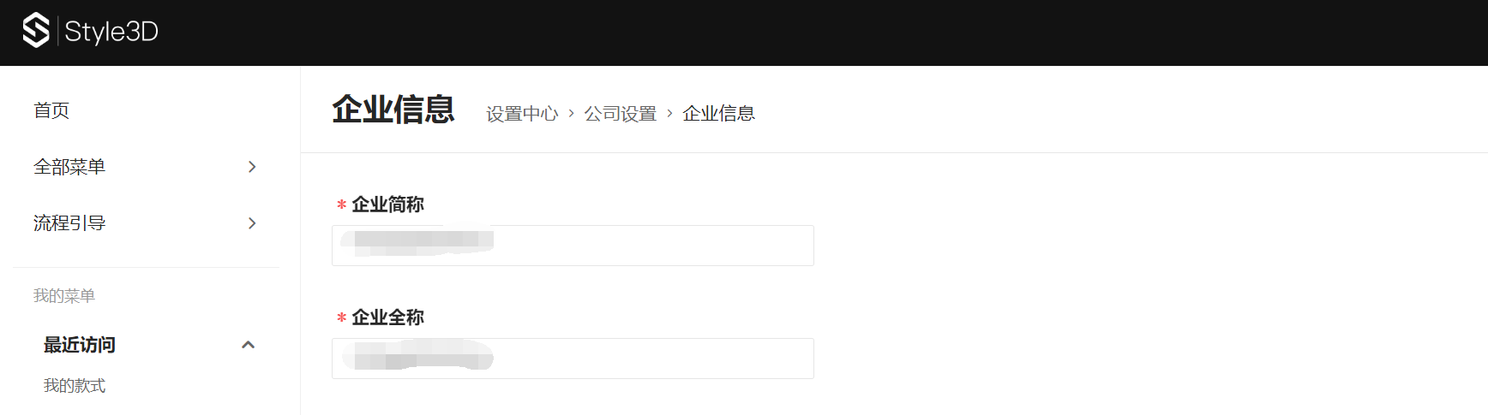Go to 公司设置 in the breadcrumb
This screenshot has width=1488, height=415.
point(621,114)
